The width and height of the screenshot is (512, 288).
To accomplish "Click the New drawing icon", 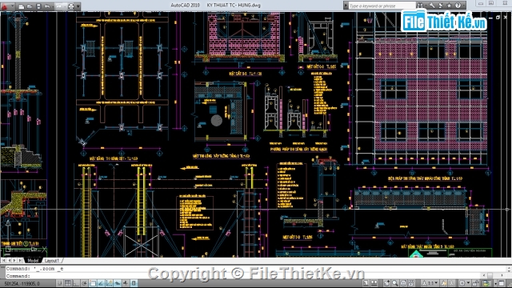I will (21, 6).
